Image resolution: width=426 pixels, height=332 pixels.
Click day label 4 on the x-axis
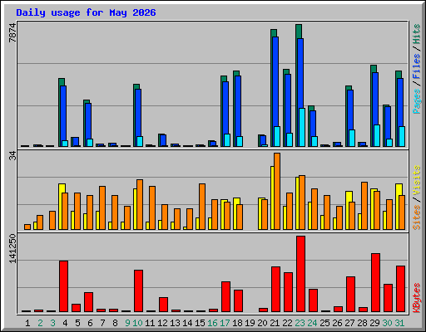65,323
